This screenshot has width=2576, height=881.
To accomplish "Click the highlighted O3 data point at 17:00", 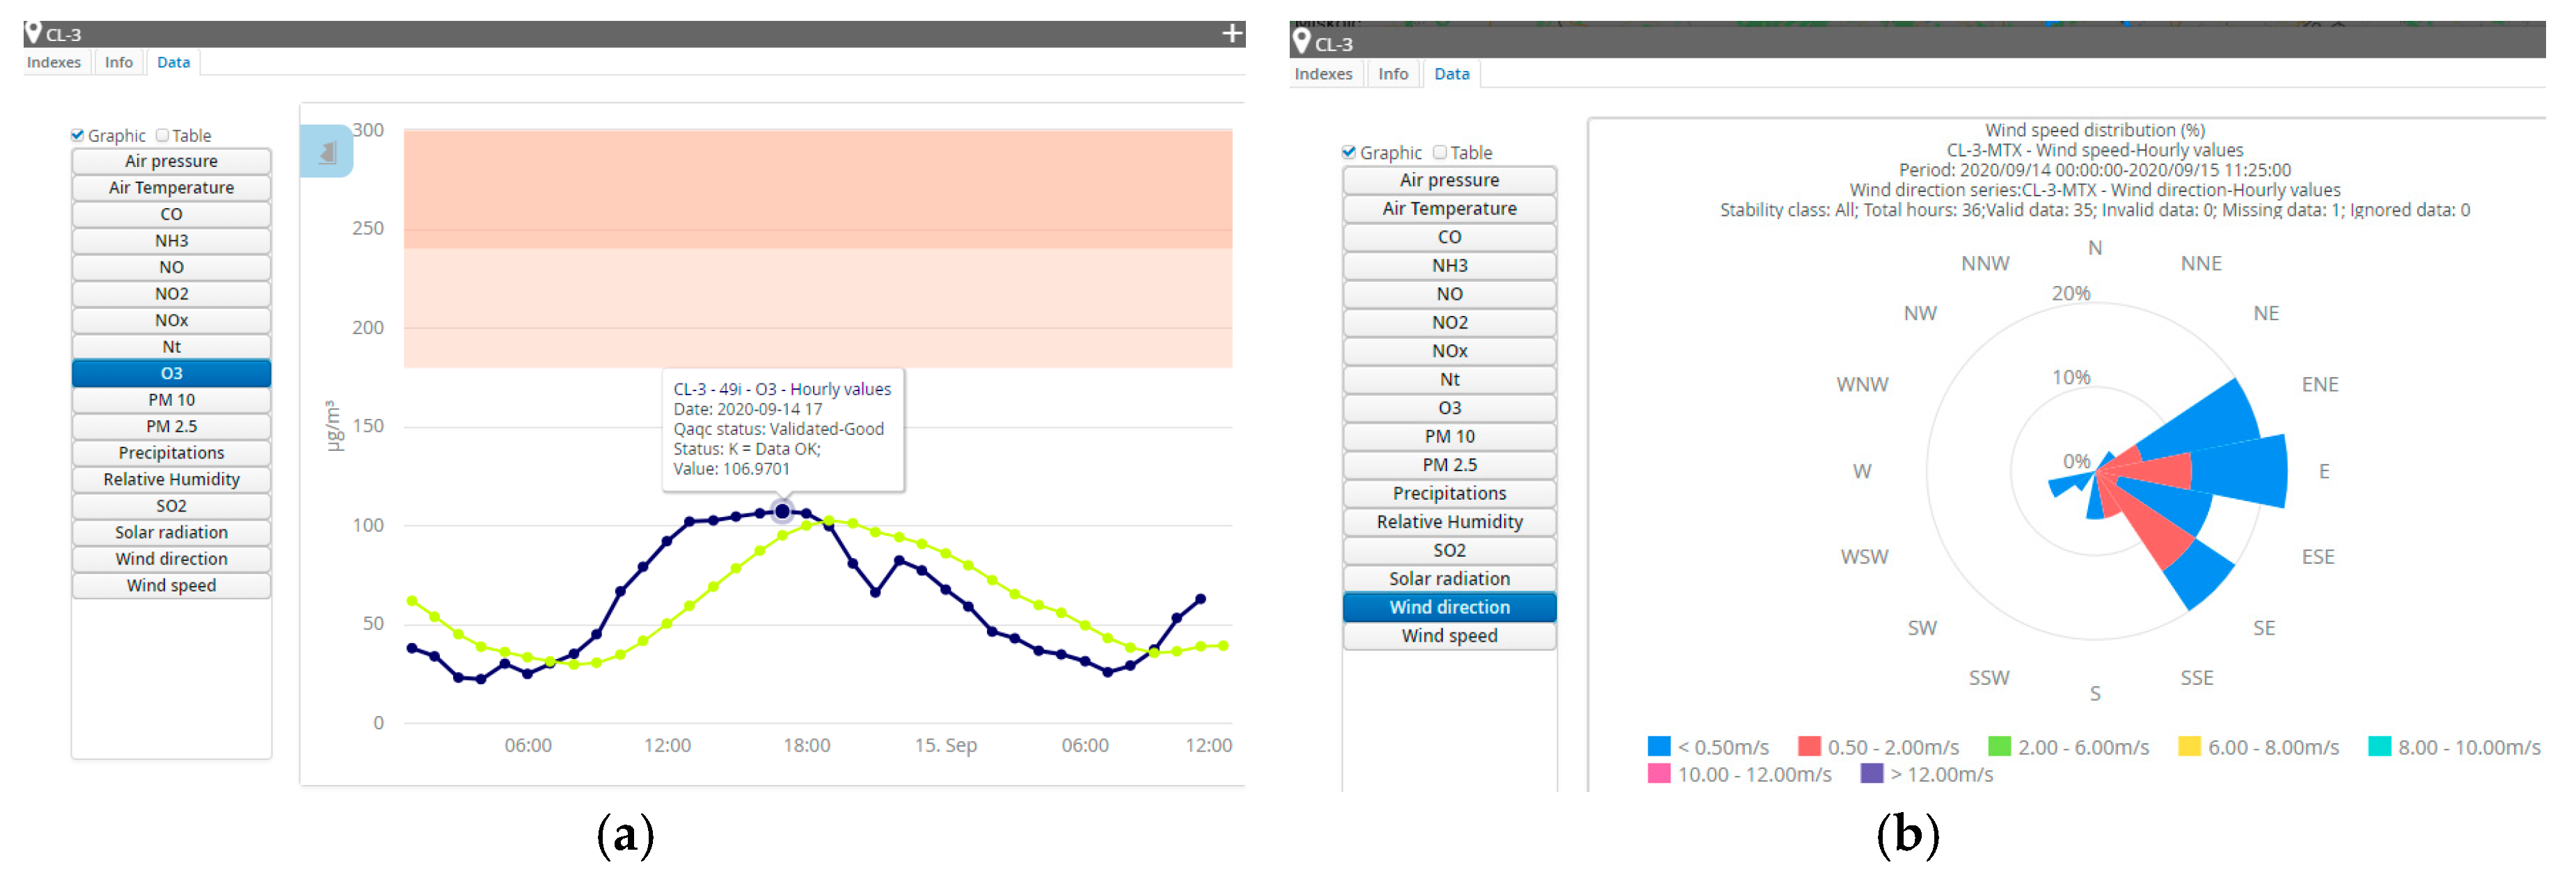I will [783, 512].
